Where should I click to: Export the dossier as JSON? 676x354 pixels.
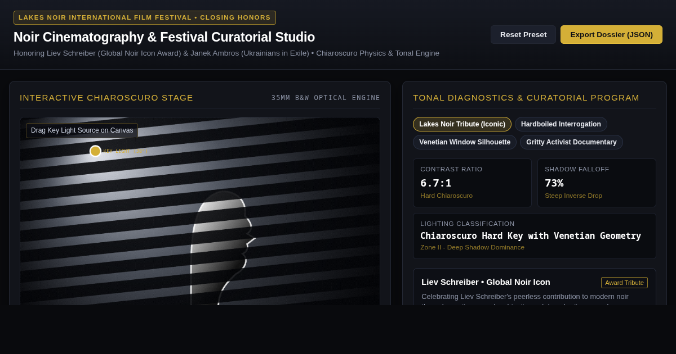click(611, 34)
